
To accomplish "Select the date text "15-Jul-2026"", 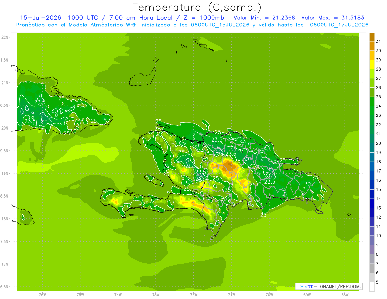I will tap(41, 18).
